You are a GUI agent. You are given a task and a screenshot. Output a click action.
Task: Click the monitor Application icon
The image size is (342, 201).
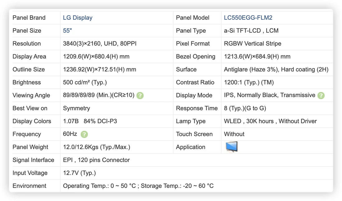(x=232, y=147)
